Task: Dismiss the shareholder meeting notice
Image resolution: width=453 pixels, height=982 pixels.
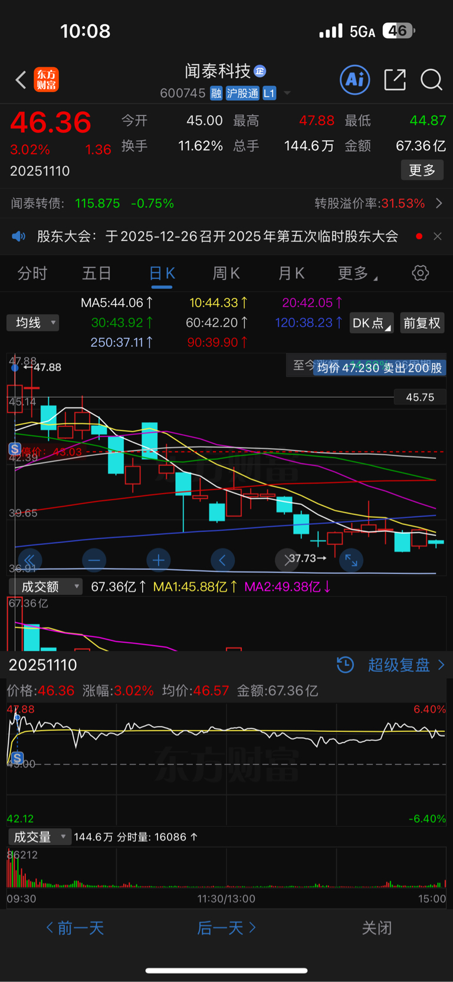Action: point(437,237)
